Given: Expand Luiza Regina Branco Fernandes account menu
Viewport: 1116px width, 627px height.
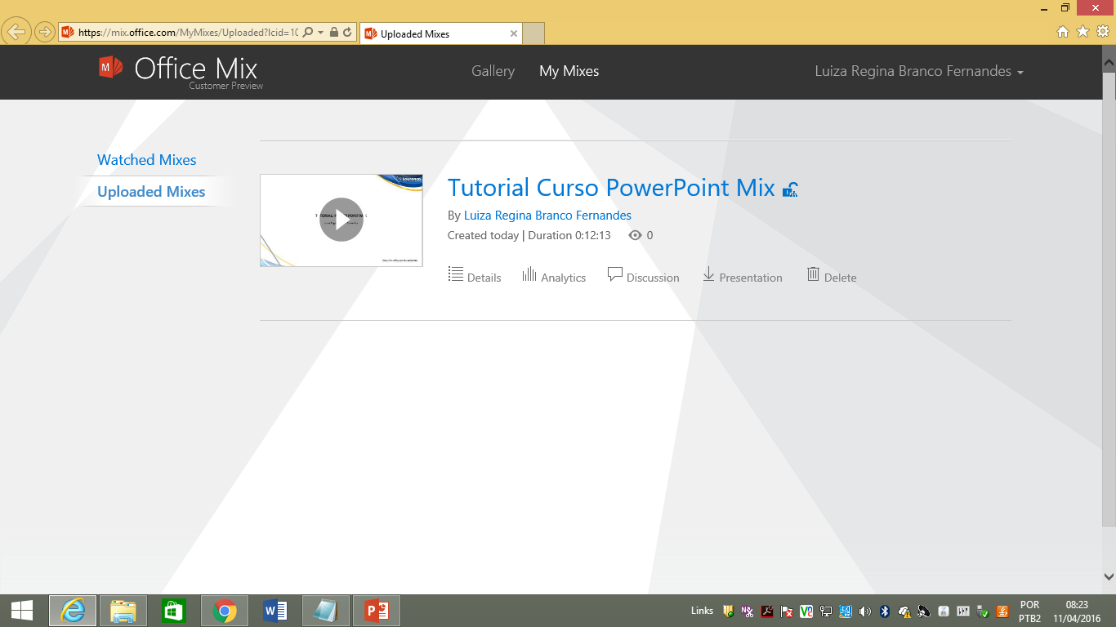Looking at the screenshot, I should pos(919,71).
